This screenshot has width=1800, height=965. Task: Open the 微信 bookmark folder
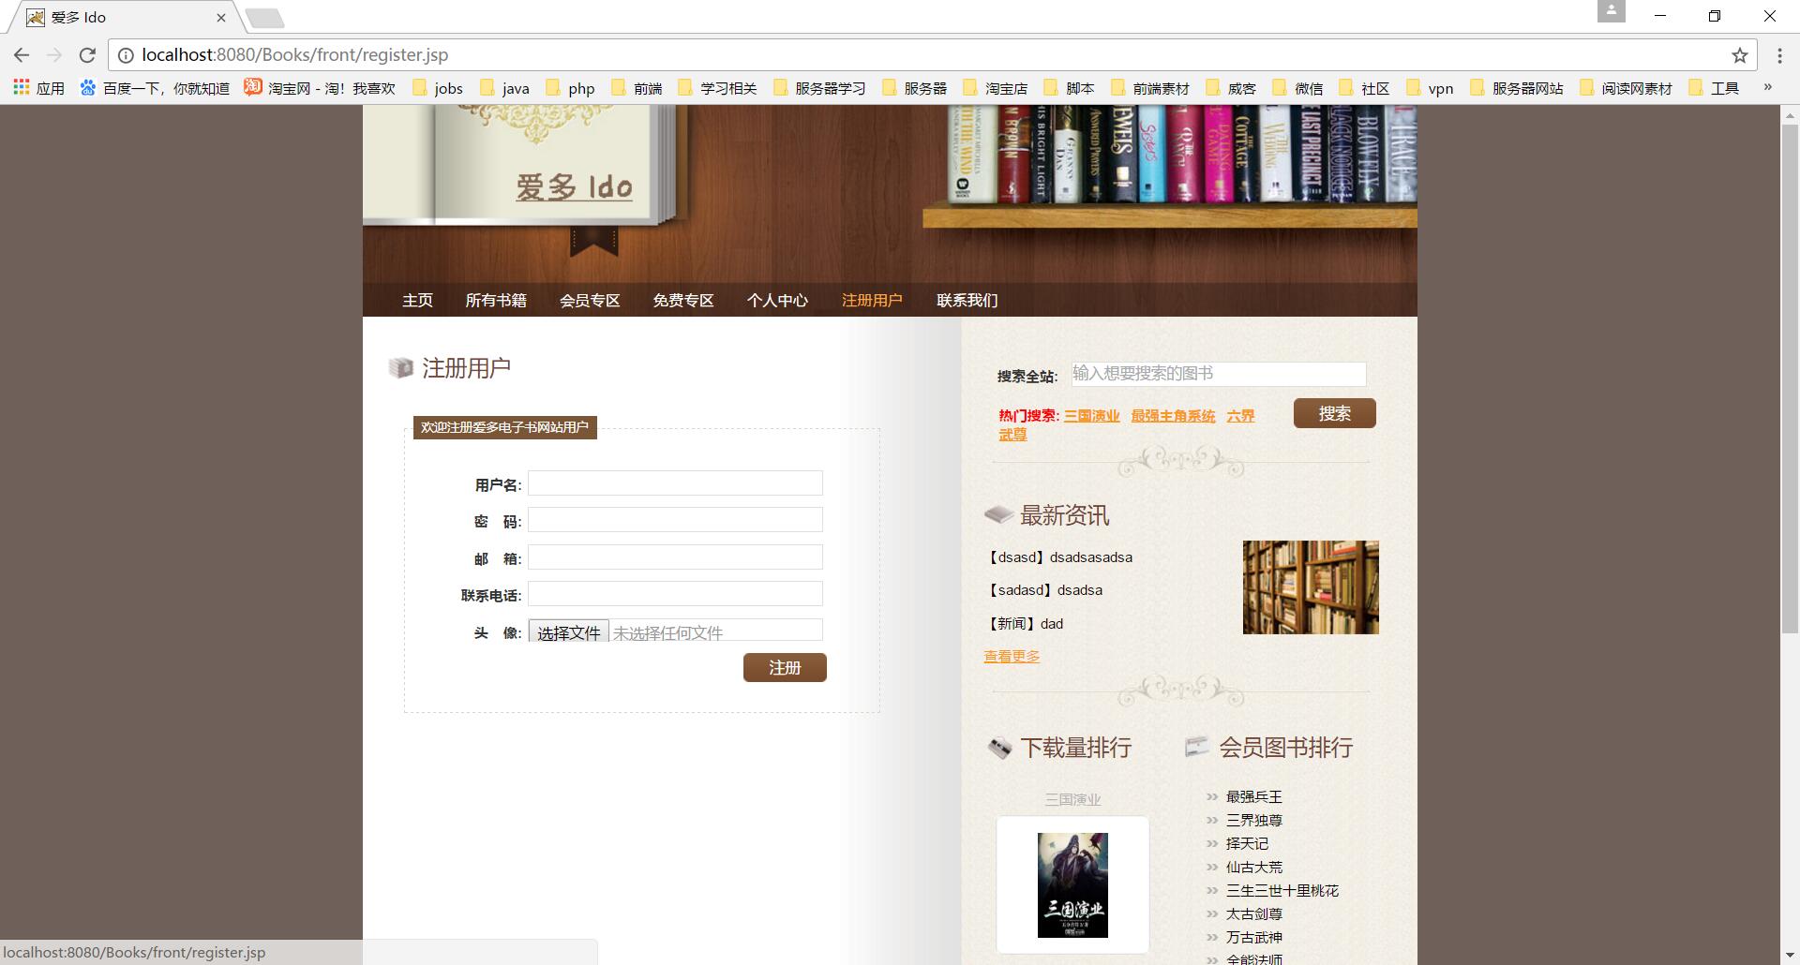point(1298,88)
